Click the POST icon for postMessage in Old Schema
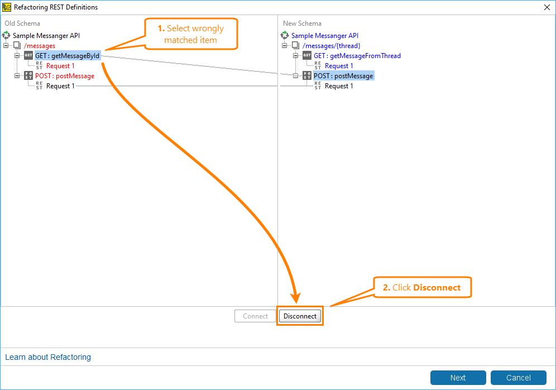The width and height of the screenshot is (556, 390). pyautogui.click(x=28, y=75)
